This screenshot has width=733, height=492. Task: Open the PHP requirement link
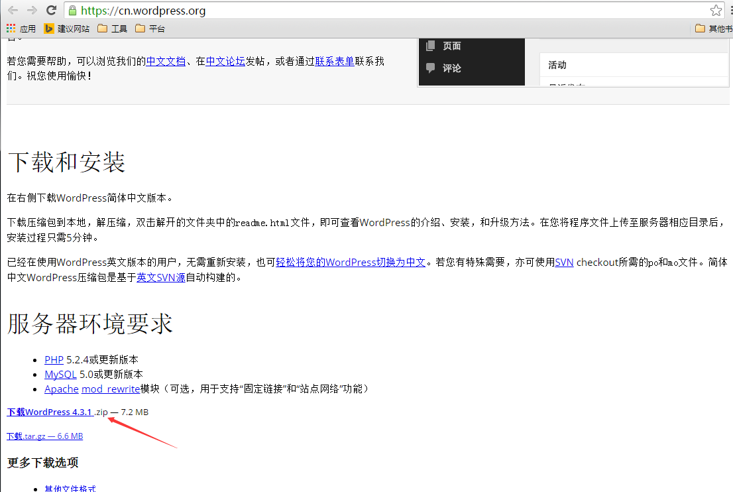click(54, 359)
